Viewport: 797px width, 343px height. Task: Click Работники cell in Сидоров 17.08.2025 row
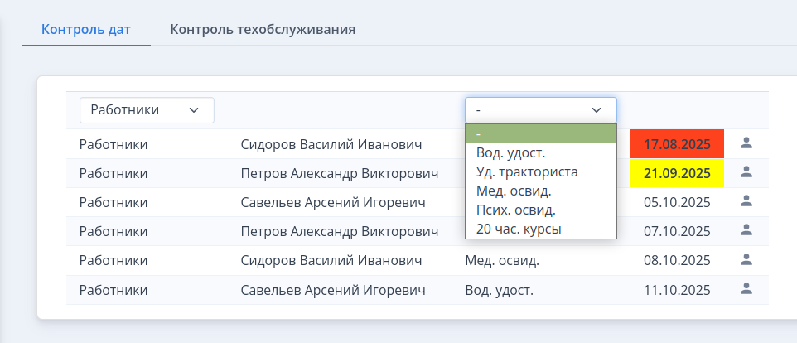click(114, 144)
